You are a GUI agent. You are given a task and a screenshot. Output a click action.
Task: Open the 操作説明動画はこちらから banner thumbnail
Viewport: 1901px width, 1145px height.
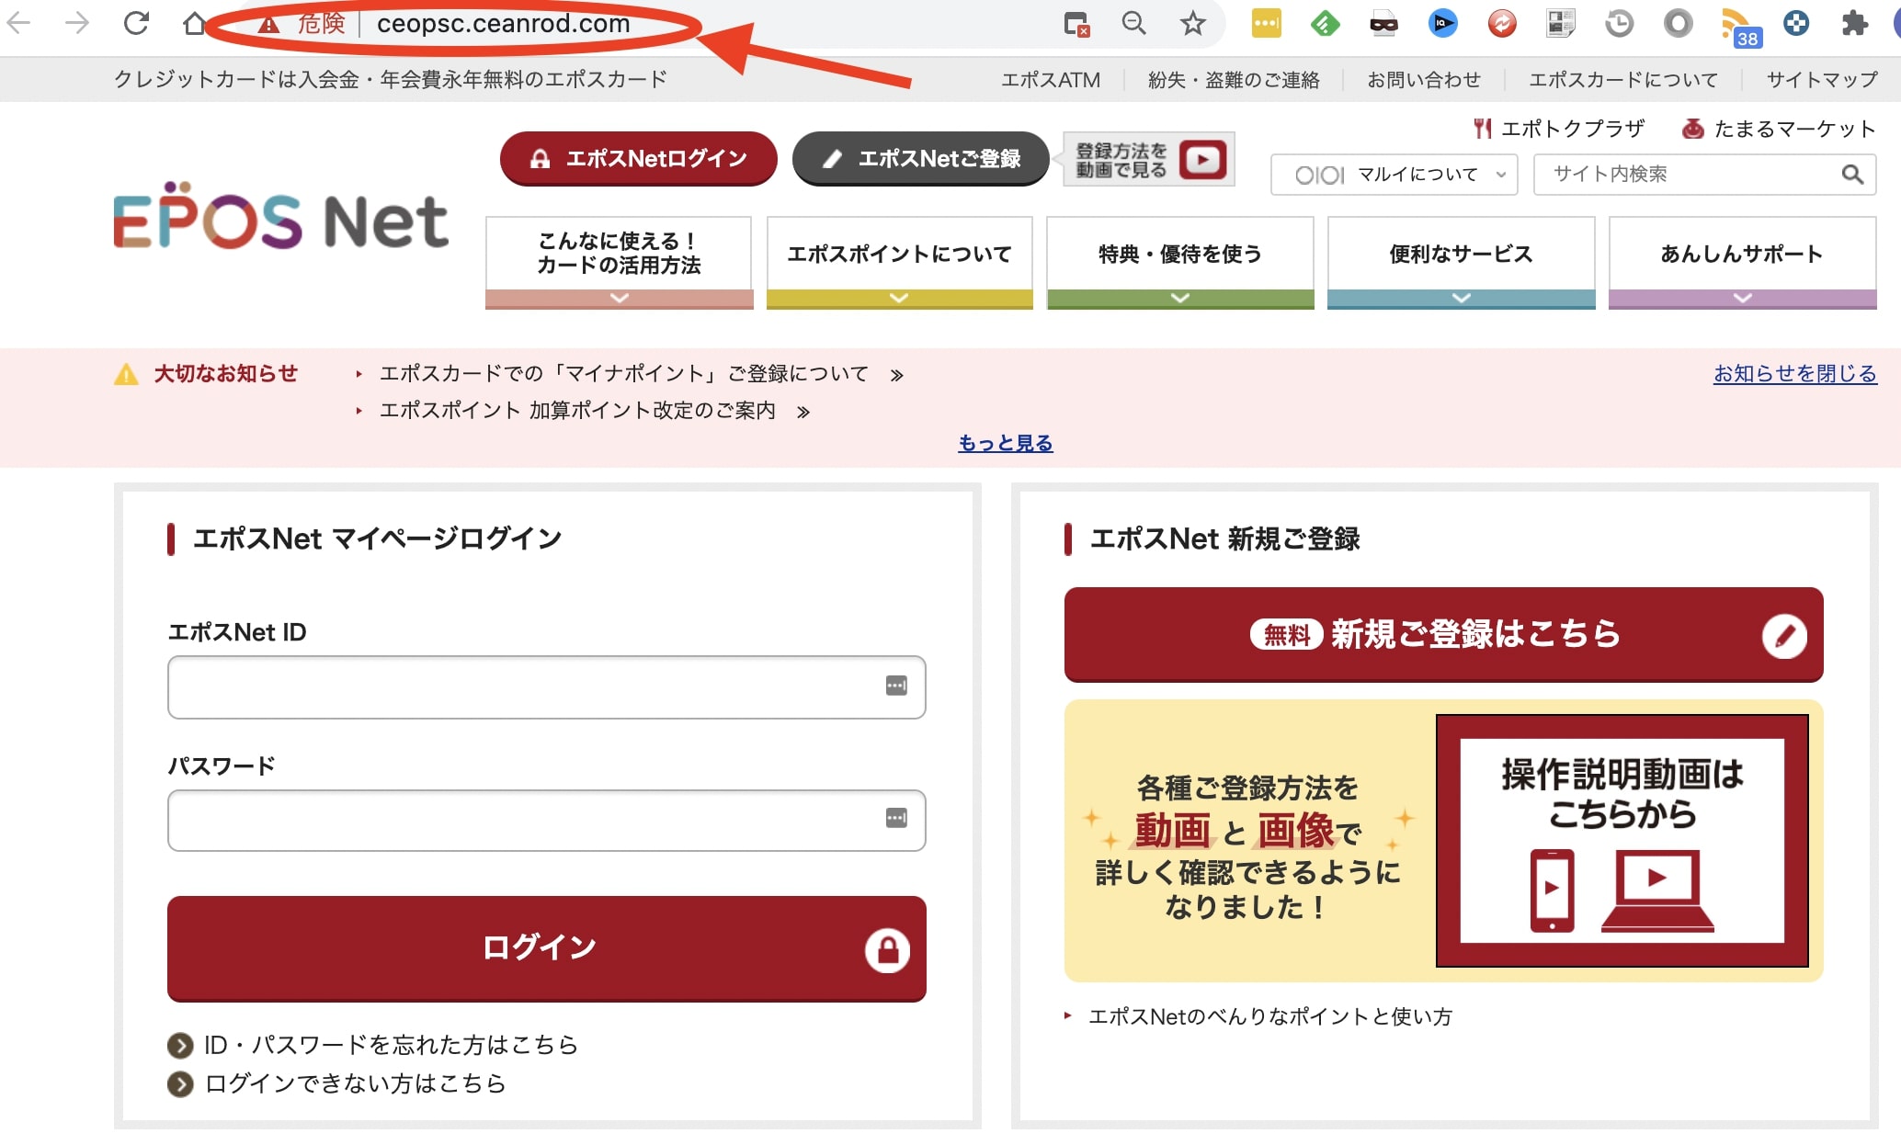coord(1622,840)
